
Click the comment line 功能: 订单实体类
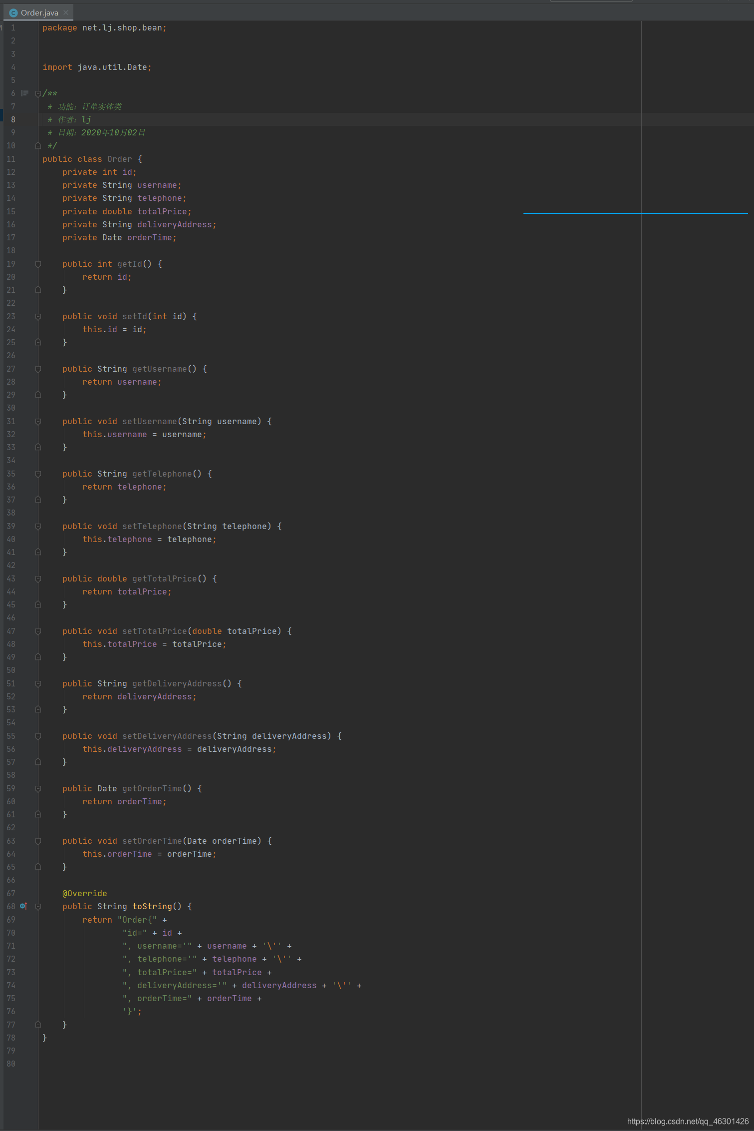click(84, 106)
